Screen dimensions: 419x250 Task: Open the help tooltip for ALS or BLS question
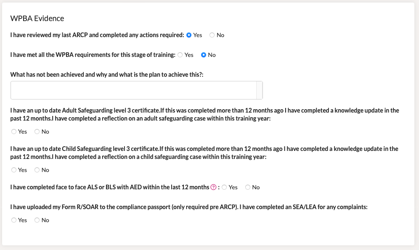tap(214, 187)
